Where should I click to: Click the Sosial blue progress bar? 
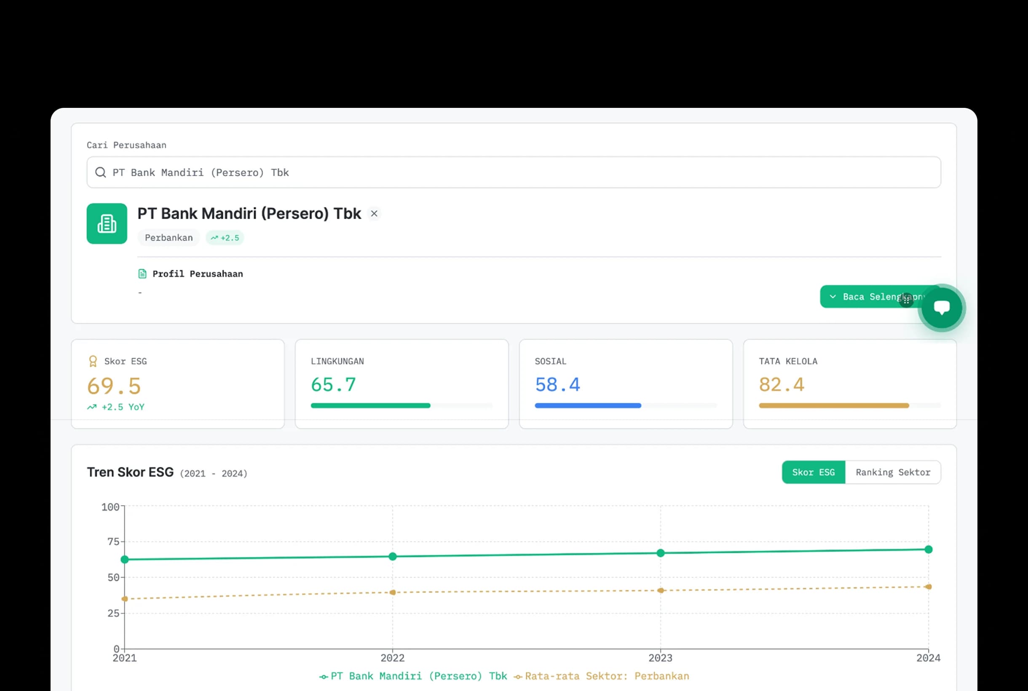pos(588,406)
